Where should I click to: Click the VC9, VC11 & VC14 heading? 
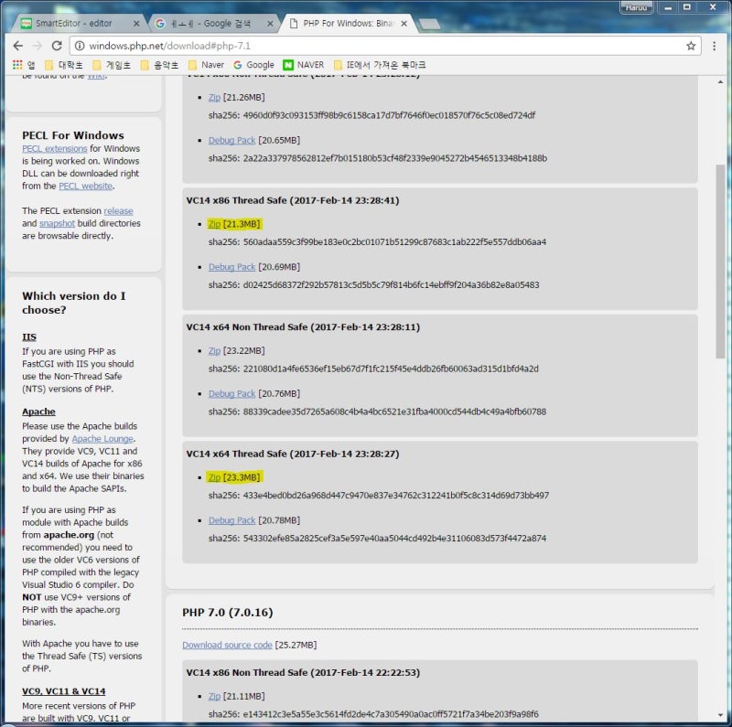click(63, 691)
